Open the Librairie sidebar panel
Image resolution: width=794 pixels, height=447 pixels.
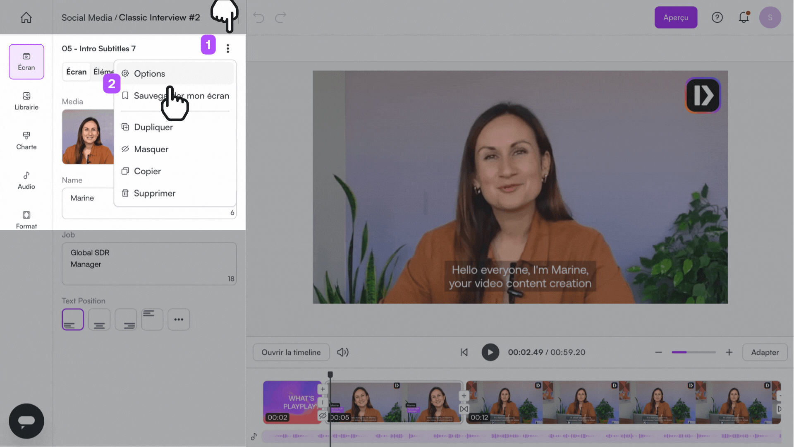click(26, 101)
